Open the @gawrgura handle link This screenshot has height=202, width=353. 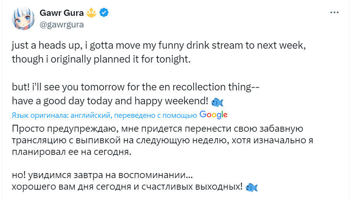62,24
